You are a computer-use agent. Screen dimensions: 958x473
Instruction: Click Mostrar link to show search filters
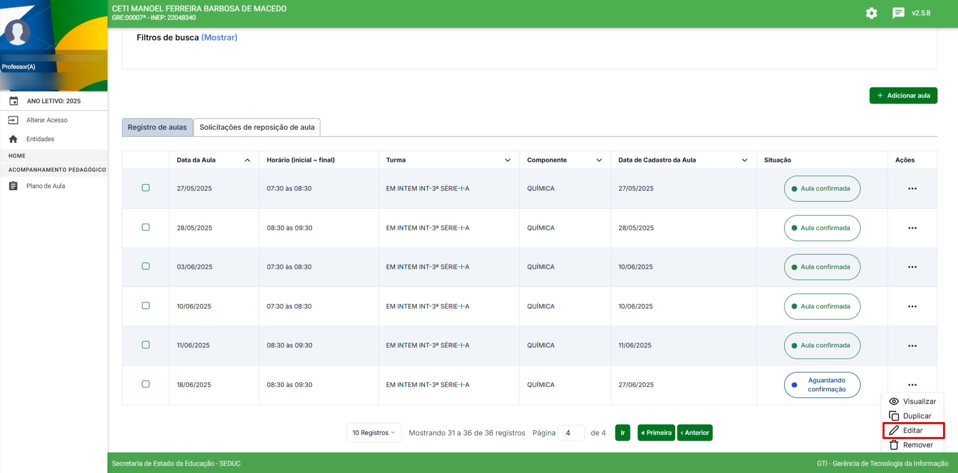coord(219,37)
